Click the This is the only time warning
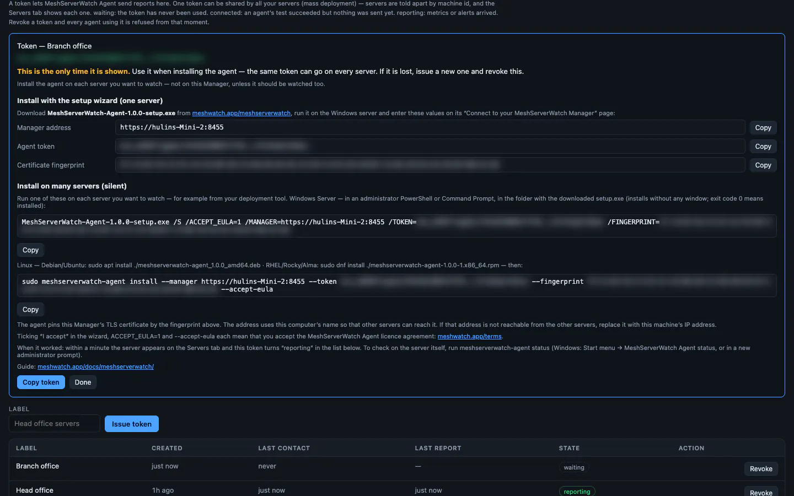The height and width of the screenshot is (496, 794). (73, 72)
